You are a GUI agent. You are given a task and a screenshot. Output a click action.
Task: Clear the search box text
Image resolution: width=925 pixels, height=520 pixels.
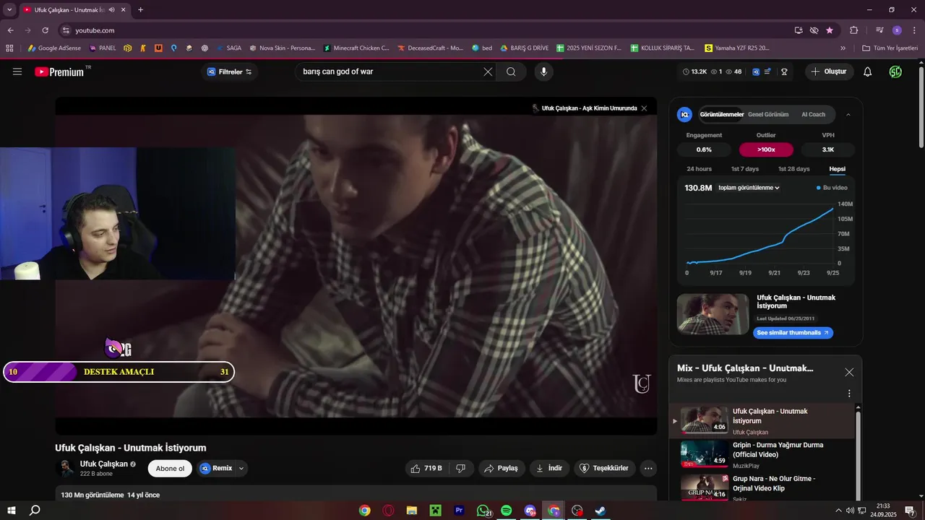[488, 71]
